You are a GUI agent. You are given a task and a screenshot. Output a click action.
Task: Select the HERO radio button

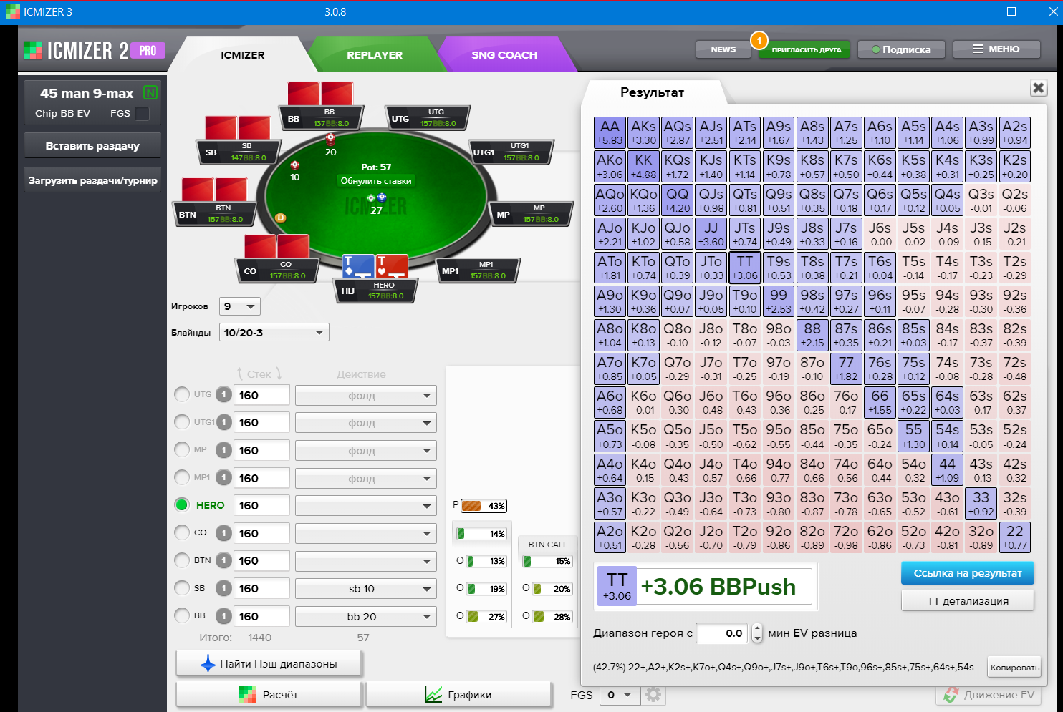182,504
